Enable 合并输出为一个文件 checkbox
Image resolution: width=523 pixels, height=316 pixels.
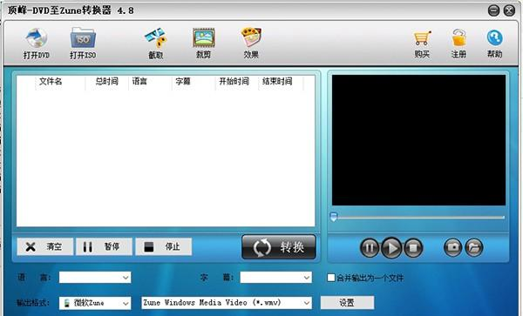point(331,278)
